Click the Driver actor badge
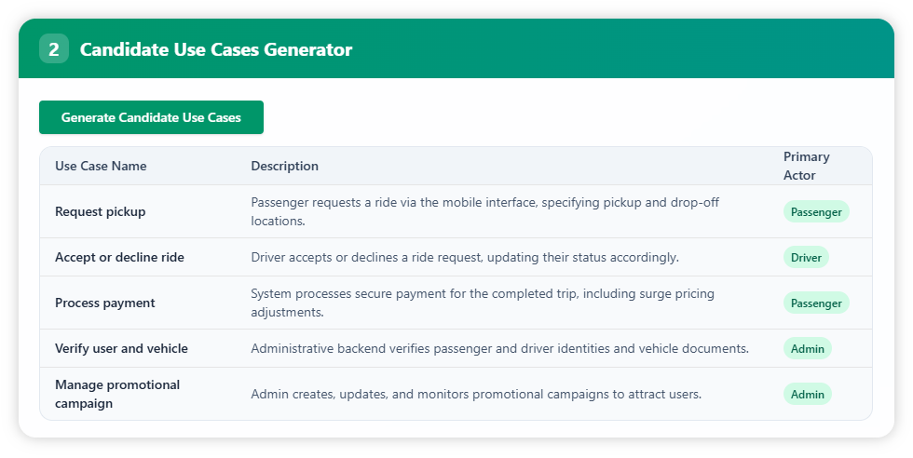913x458 pixels. click(x=805, y=257)
